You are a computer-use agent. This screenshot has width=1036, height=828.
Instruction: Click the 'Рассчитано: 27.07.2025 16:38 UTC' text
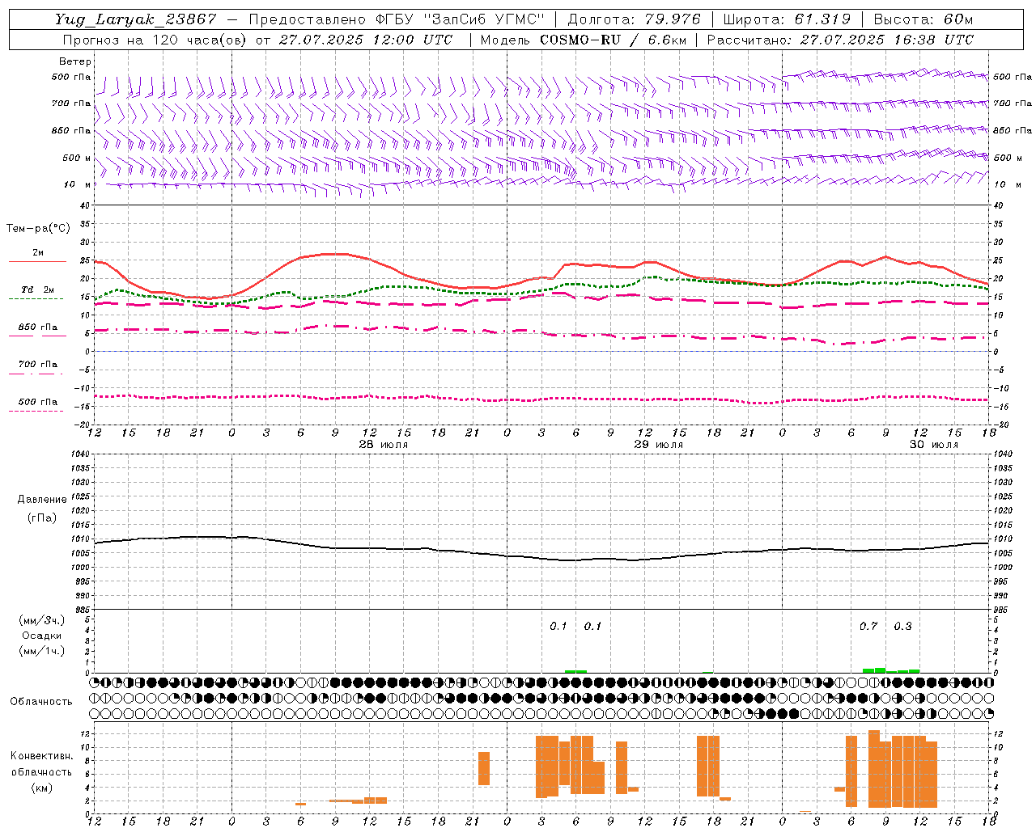tap(840, 40)
